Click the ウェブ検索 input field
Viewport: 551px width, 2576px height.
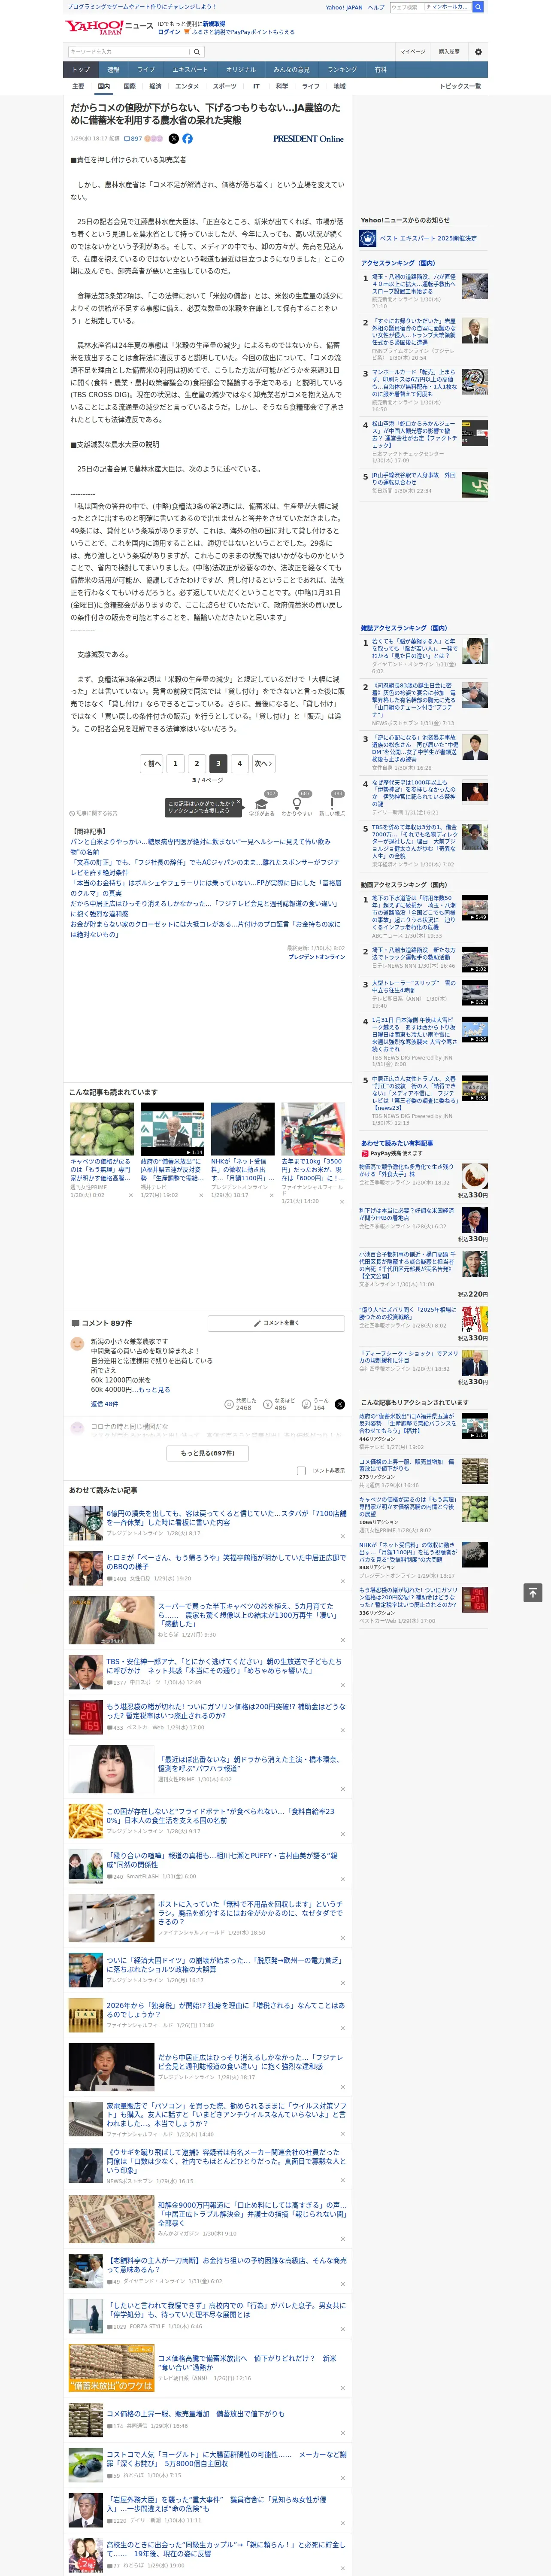point(406,7)
